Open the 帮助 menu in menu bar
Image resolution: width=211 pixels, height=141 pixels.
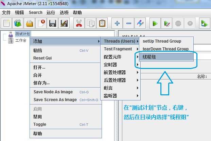[x=77, y=13]
